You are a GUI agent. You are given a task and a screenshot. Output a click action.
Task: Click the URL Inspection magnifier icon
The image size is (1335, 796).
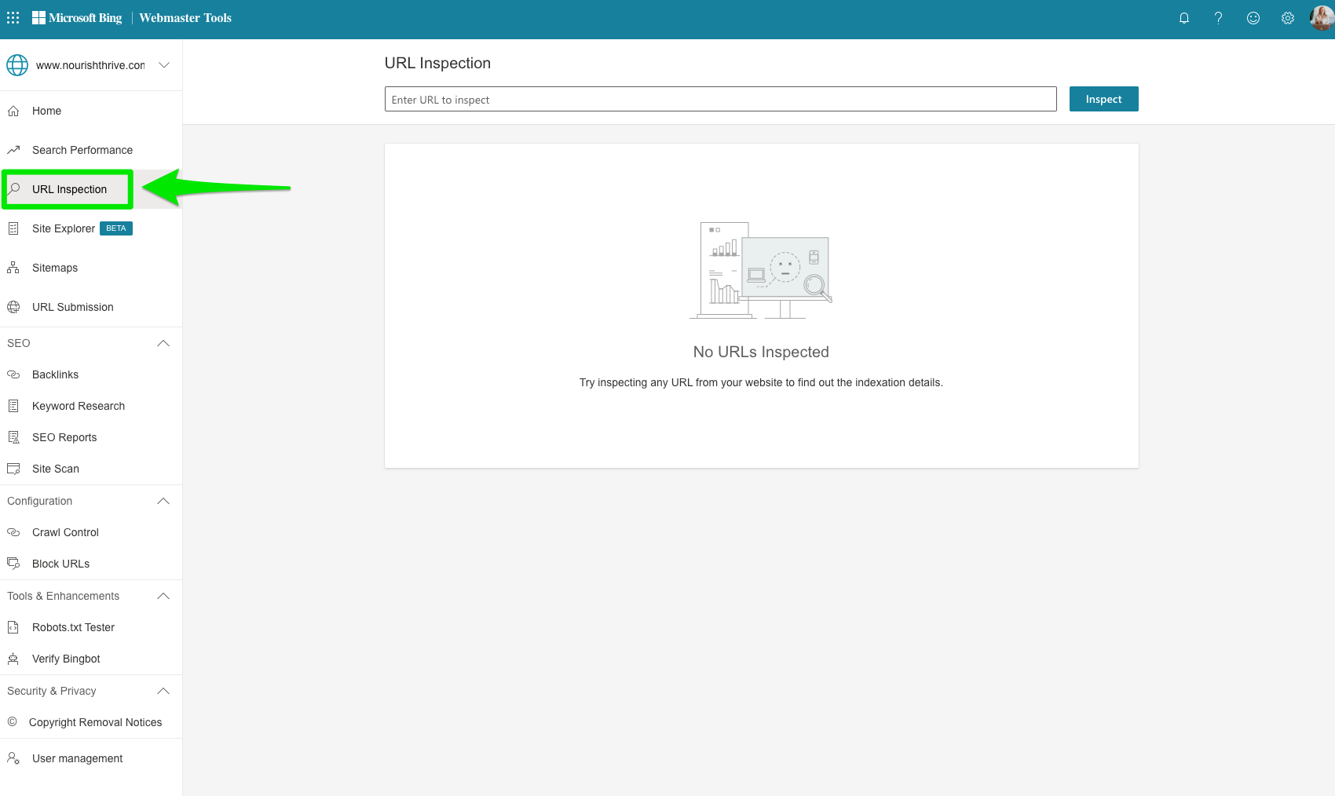(13, 188)
